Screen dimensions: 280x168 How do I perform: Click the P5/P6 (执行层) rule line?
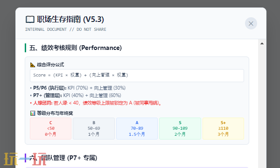click(78, 88)
